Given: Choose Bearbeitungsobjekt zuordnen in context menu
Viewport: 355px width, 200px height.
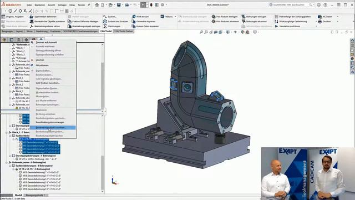Looking at the screenshot, I should [53, 128].
